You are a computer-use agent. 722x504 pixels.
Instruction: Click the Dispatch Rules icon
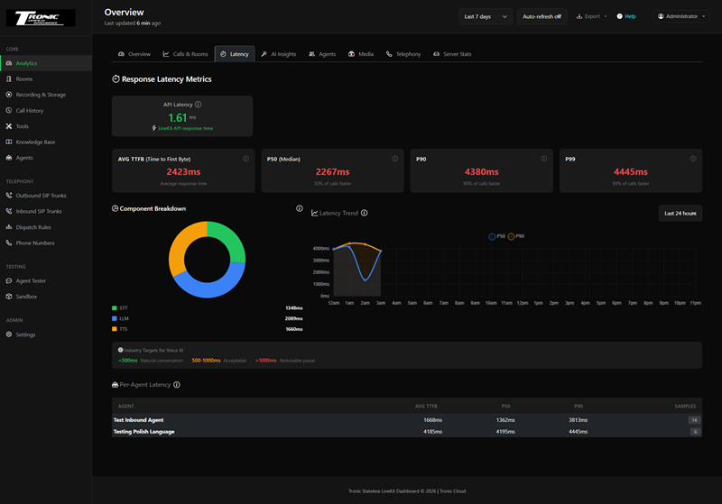9,226
